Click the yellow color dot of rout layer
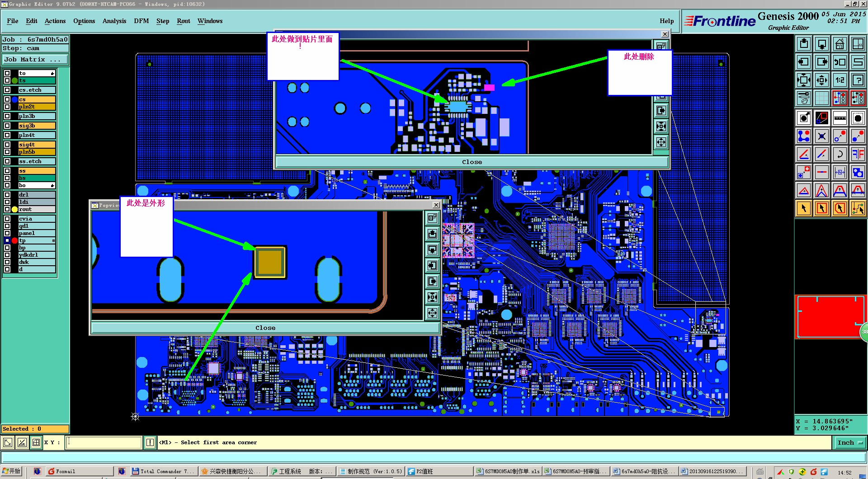 click(x=14, y=209)
